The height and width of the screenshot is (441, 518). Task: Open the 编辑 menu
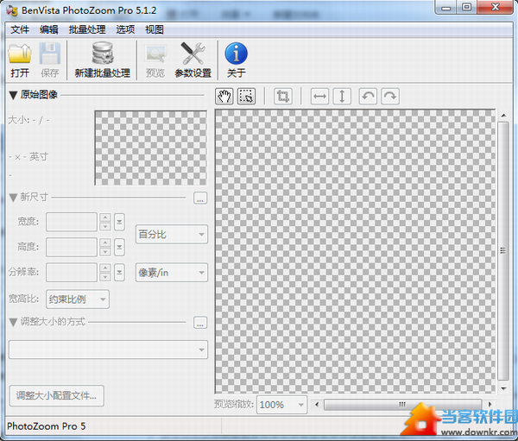click(49, 29)
